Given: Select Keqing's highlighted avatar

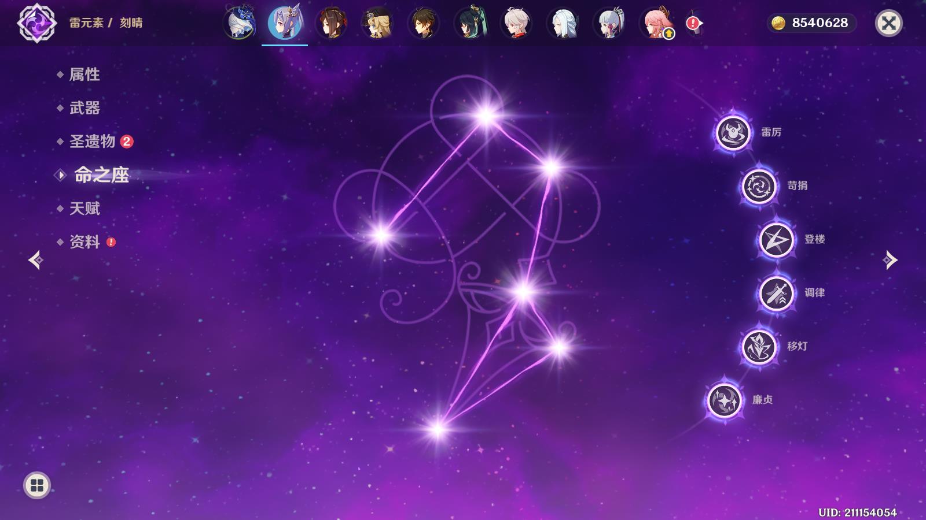Looking at the screenshot, I should click(x=285, y=23).
